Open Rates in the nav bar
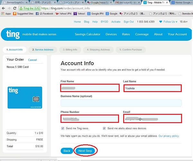Image resolution: width=193 pixels, height=161 pixels. (126, 34)
